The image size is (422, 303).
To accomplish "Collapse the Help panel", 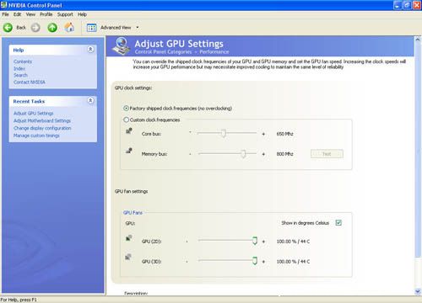I will 90,49.
